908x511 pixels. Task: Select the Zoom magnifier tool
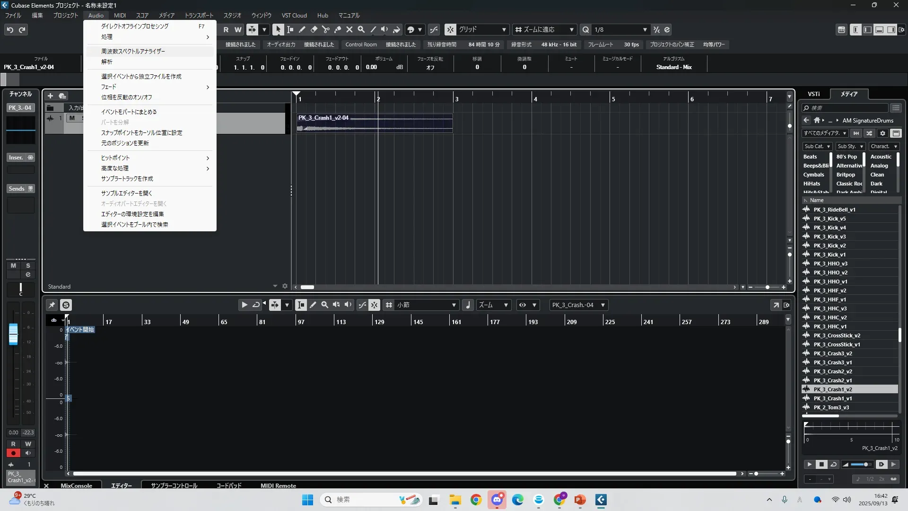[x=361, y=29]
